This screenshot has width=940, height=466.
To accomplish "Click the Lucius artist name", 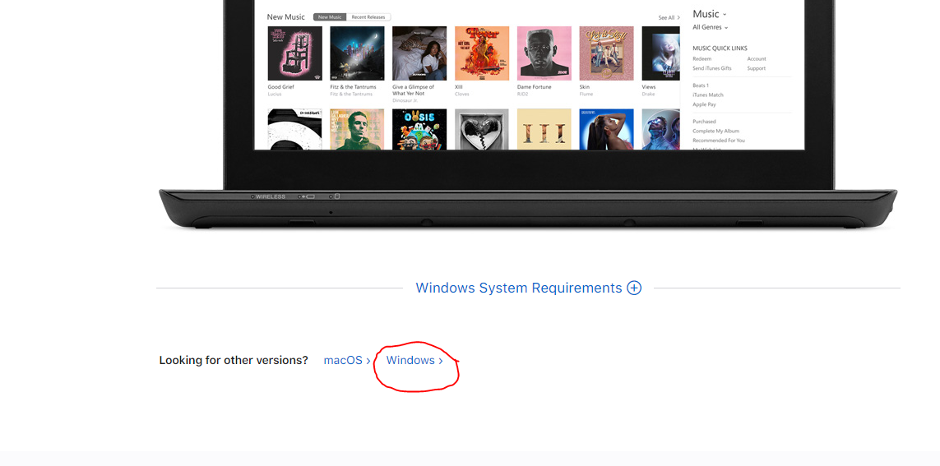I will pos(275,94).
